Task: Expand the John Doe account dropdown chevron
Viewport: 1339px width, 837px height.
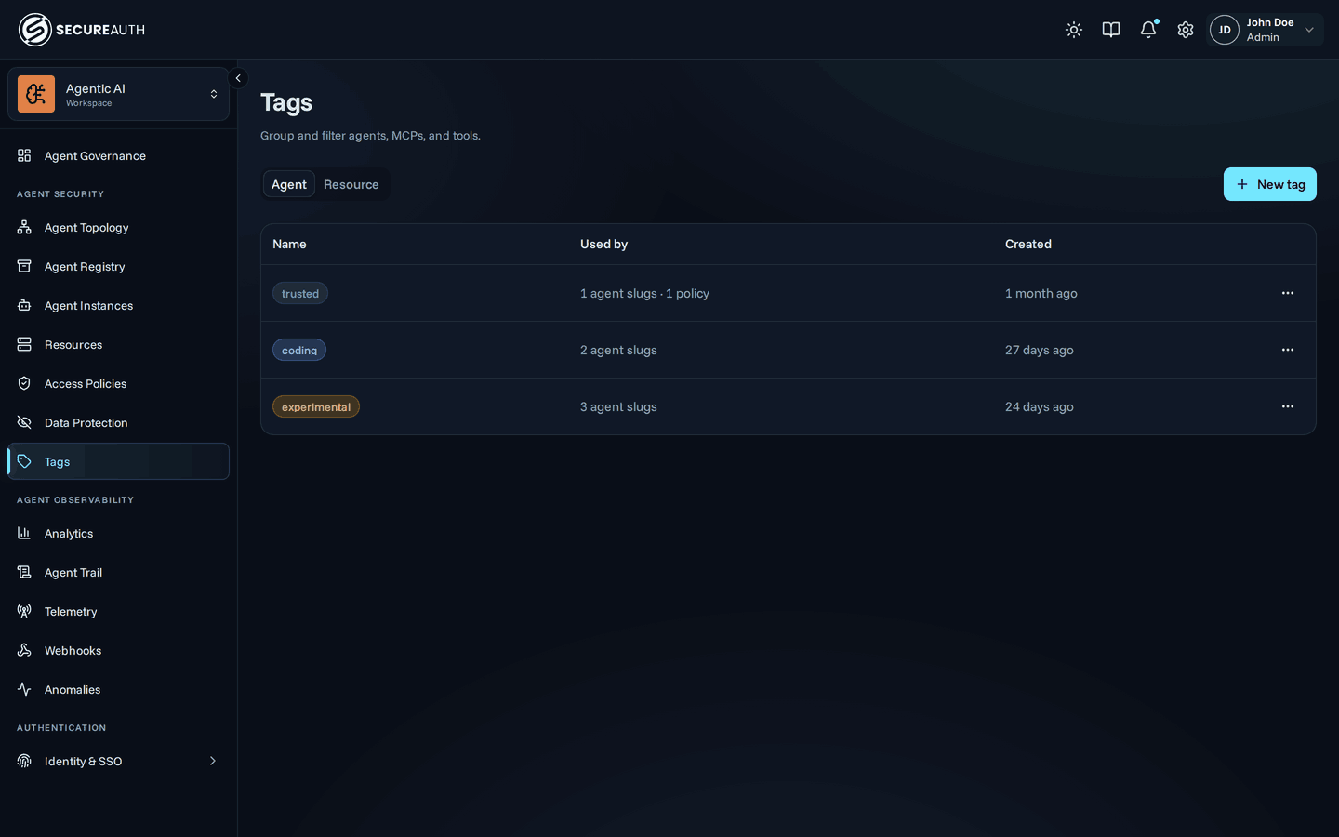Action: coord(1309,30)
